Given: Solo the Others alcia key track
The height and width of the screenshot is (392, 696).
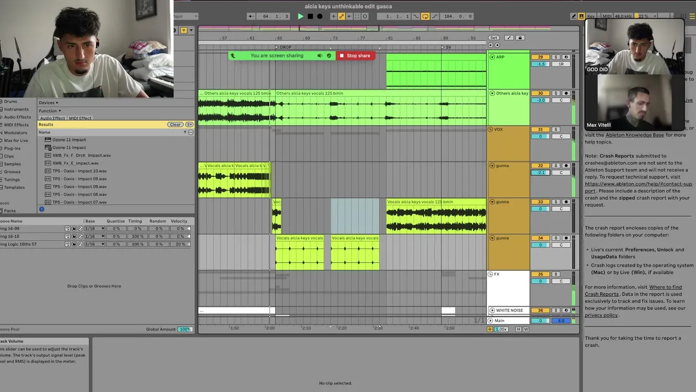Looking at the screenshot, I should click(556, 93).
